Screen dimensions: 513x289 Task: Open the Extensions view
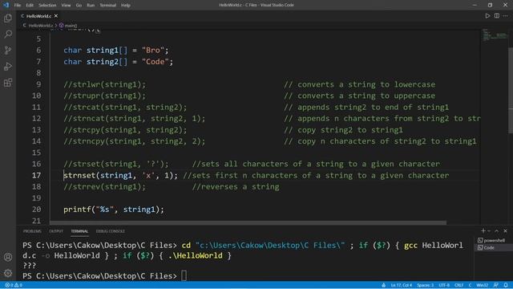click(x=8, y=83)
